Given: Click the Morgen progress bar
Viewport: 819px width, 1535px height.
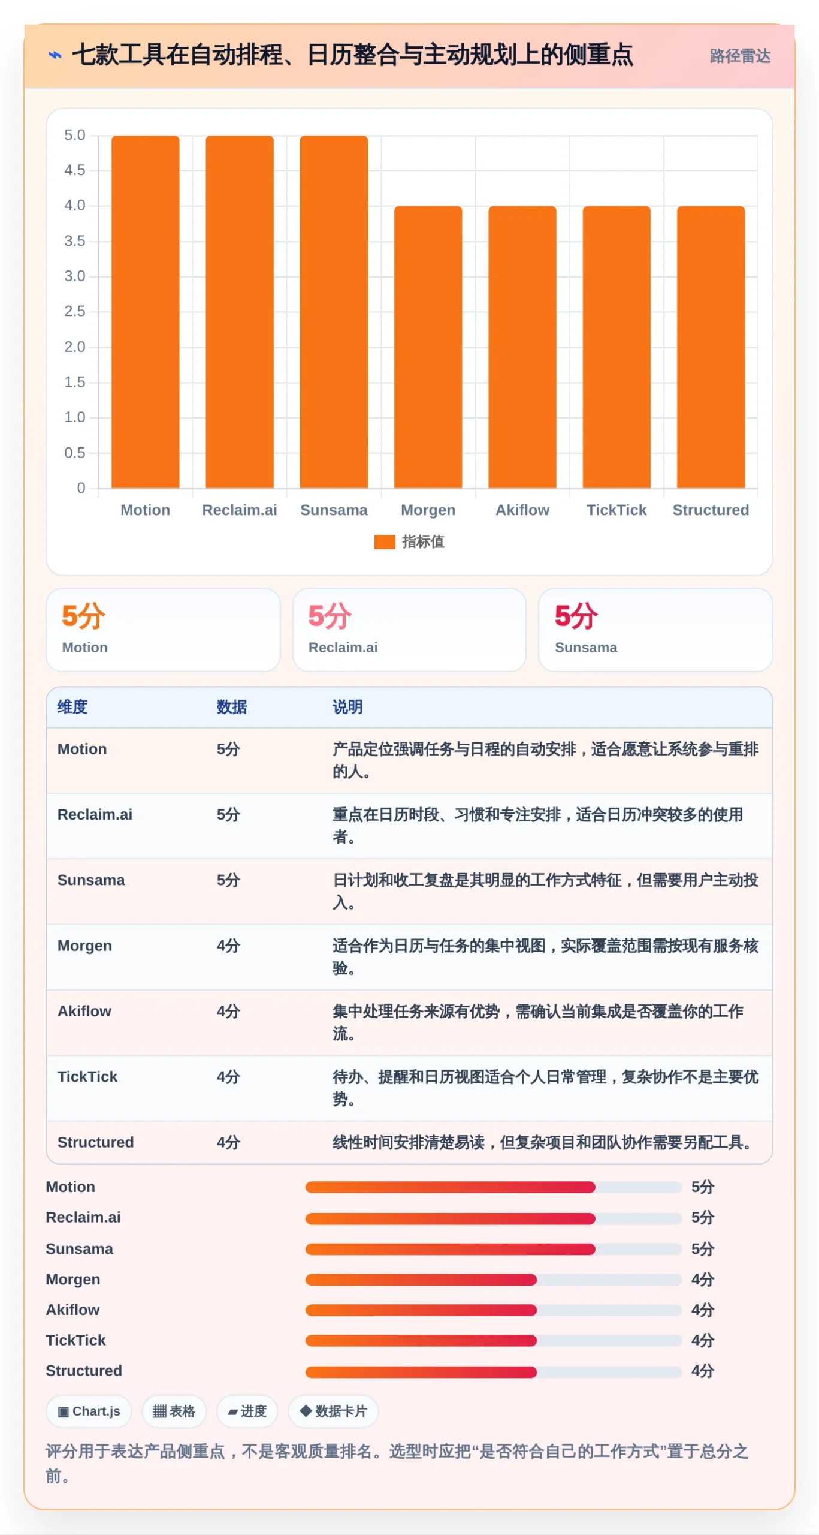Looking at the screenshot, I should point(493,1280).
